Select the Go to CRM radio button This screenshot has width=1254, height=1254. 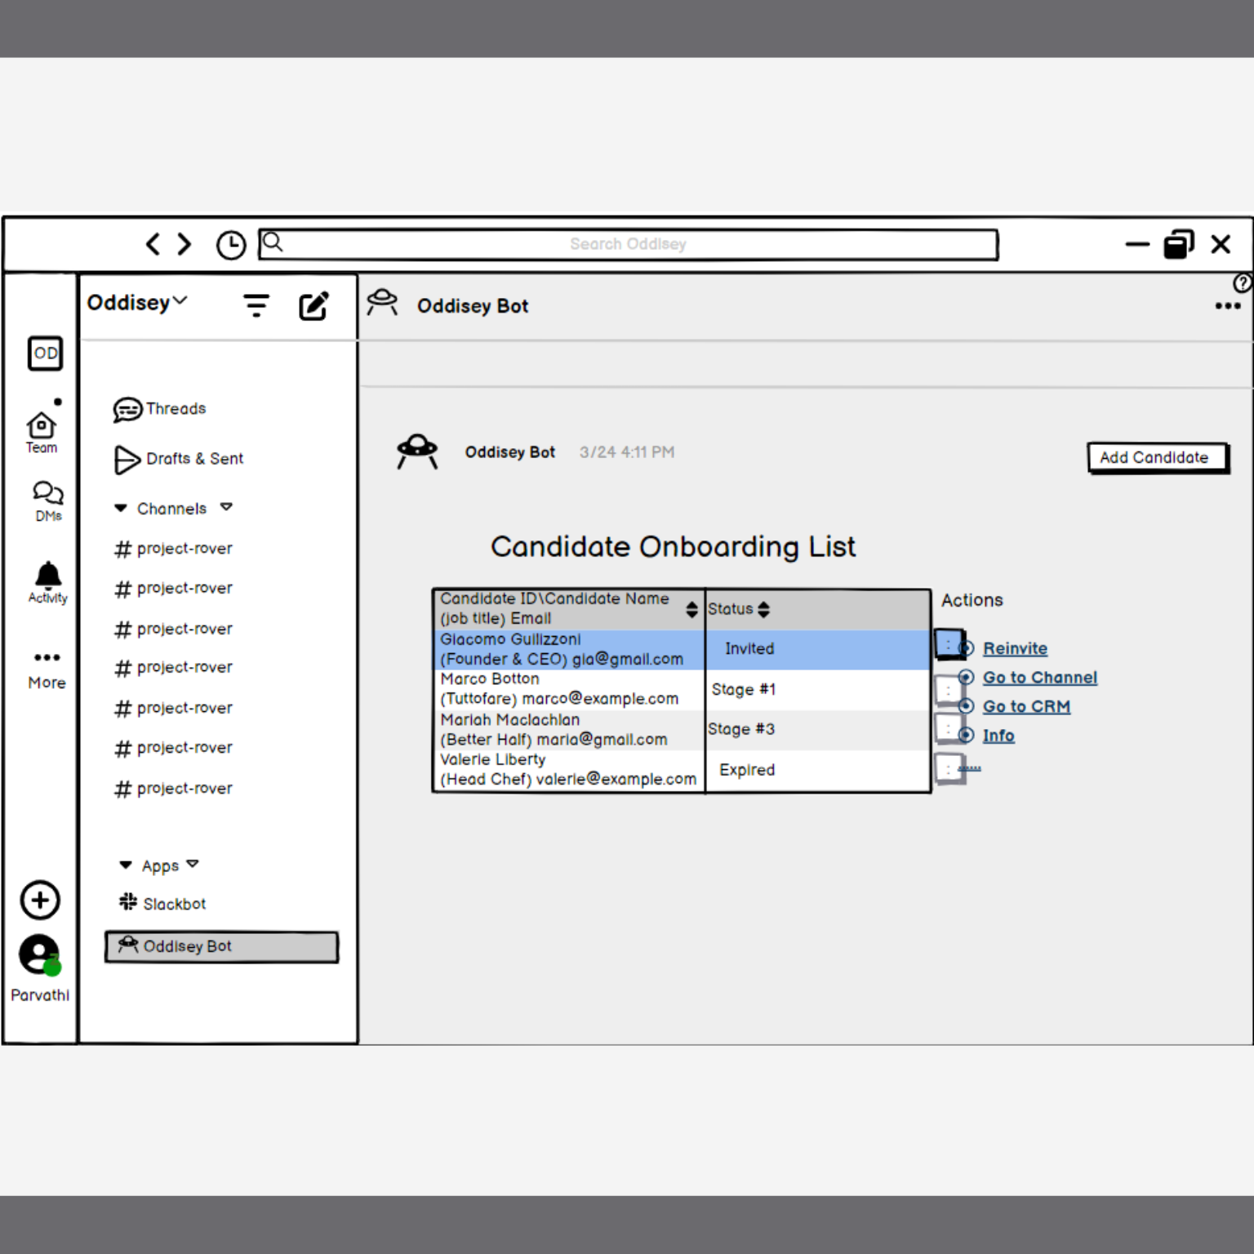tap(967, 706)
